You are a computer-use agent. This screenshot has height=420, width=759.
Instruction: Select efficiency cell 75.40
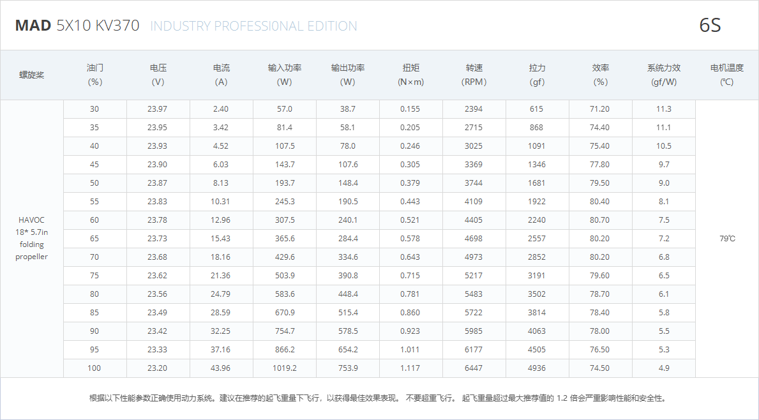tap(599, 146)
